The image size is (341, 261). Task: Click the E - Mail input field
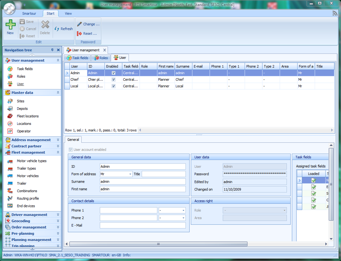pyautogui.click(x=143, y=225)
